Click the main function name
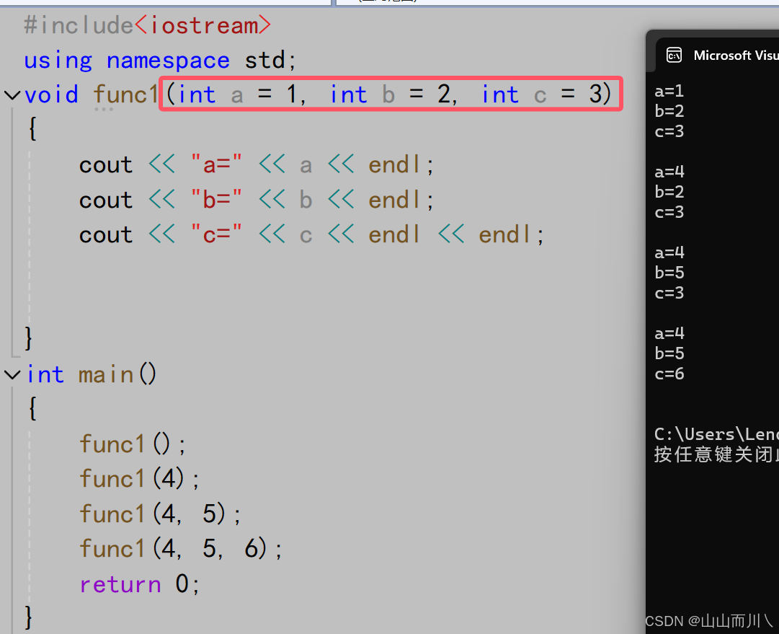Screen dimensions: 779x634 tap(106, 374)
